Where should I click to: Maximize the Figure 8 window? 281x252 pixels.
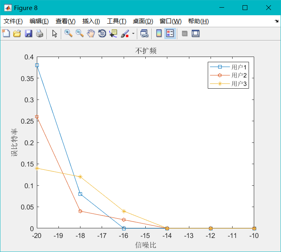coord(245,8)
